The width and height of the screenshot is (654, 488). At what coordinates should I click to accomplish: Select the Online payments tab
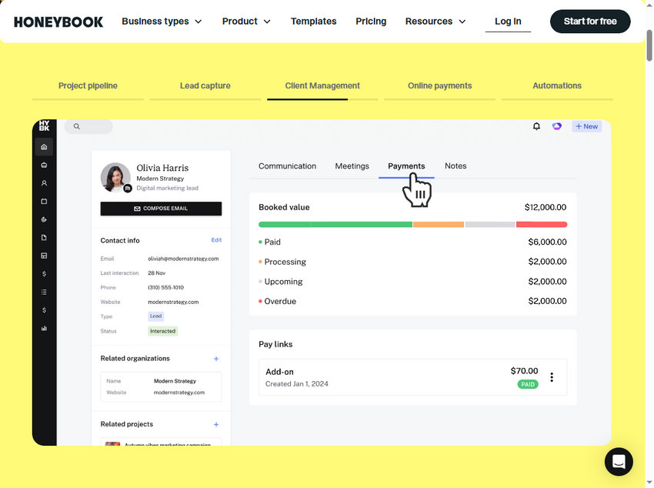coord(439,85)
